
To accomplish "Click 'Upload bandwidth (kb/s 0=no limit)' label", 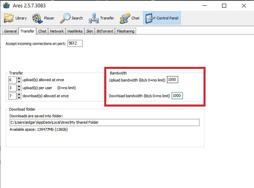I will (137, 80).
